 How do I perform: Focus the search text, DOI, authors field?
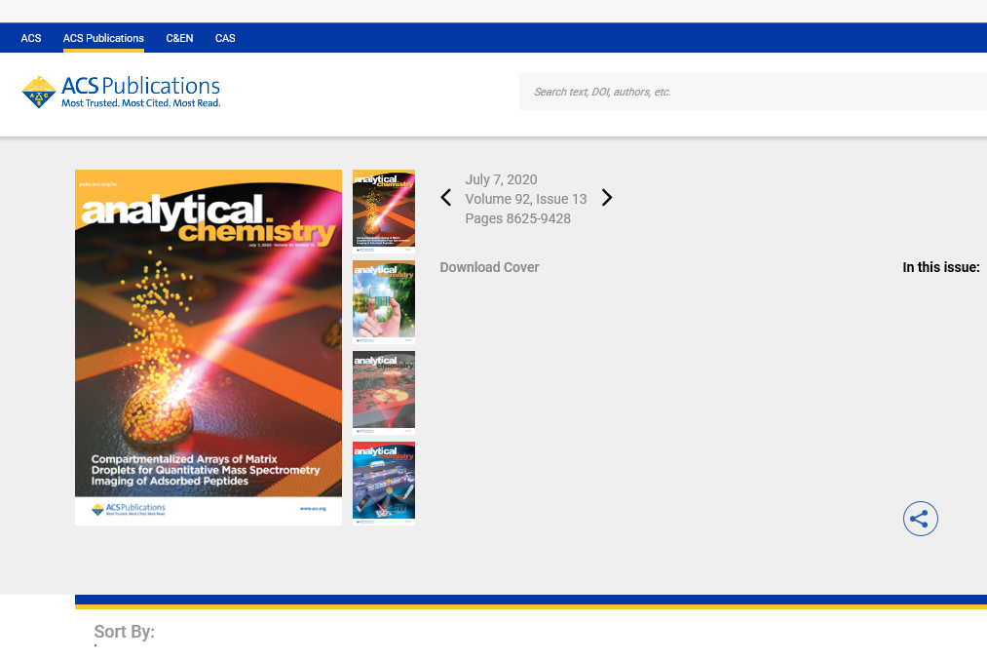tap(752, 92)
